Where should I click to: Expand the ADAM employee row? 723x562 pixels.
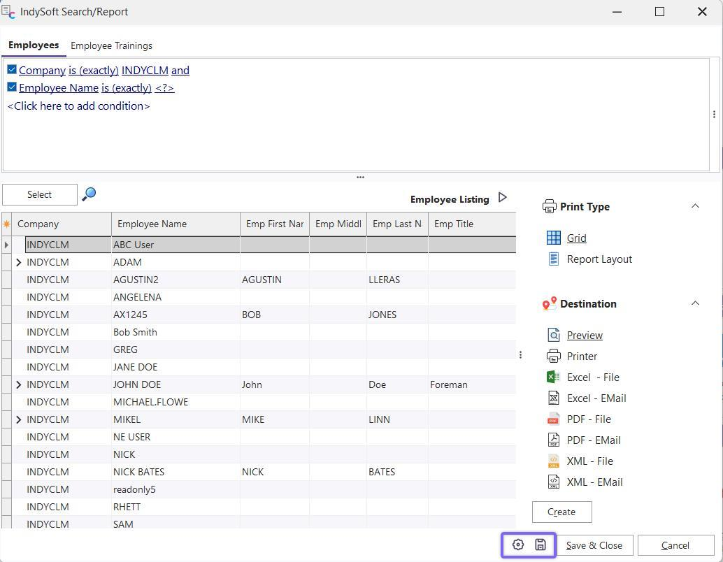point(19,262)
